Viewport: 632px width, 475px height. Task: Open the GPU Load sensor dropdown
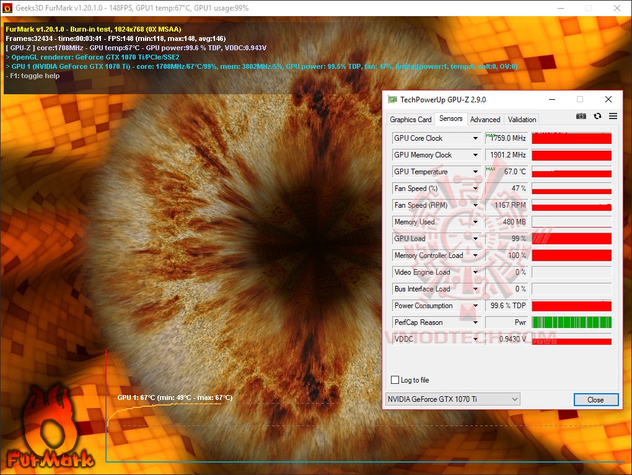tap(476, 239)
